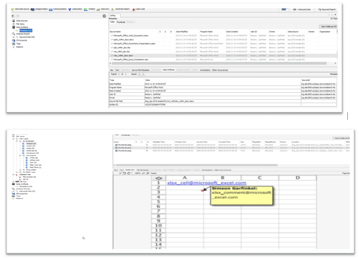Select the Table view tab in upper window
This screenshot has width=359, height=259.
[x=112, y=22]
